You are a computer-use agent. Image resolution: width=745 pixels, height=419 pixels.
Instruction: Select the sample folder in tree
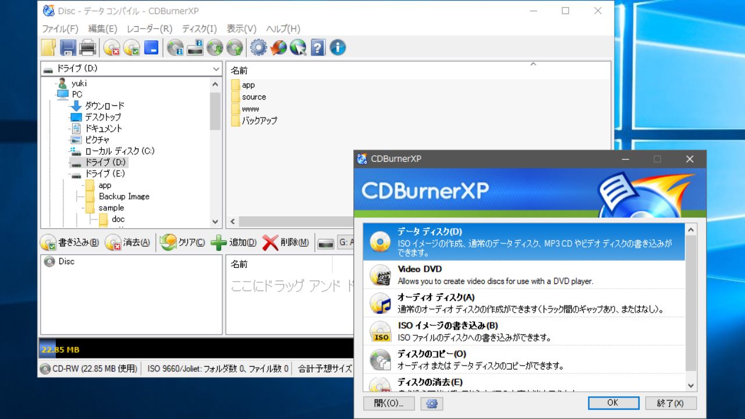point(111,208)
